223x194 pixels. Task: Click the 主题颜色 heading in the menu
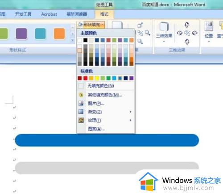[x=89, y=33]
